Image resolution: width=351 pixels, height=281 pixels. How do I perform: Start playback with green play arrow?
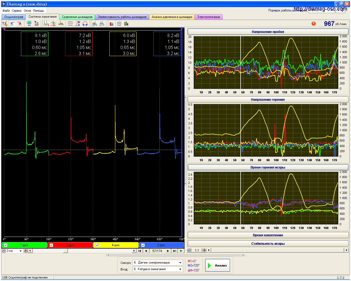tap(181, 251)
